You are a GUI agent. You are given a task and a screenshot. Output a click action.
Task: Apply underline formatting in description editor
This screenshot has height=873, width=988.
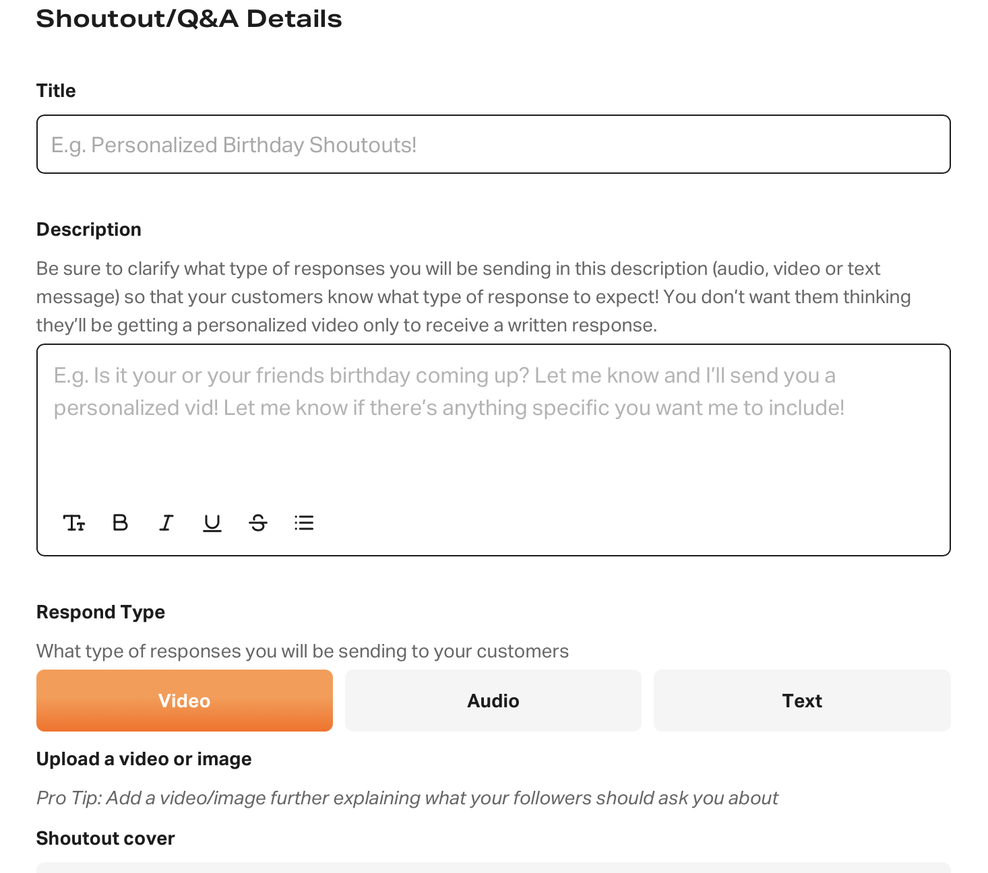click(212, 523)
